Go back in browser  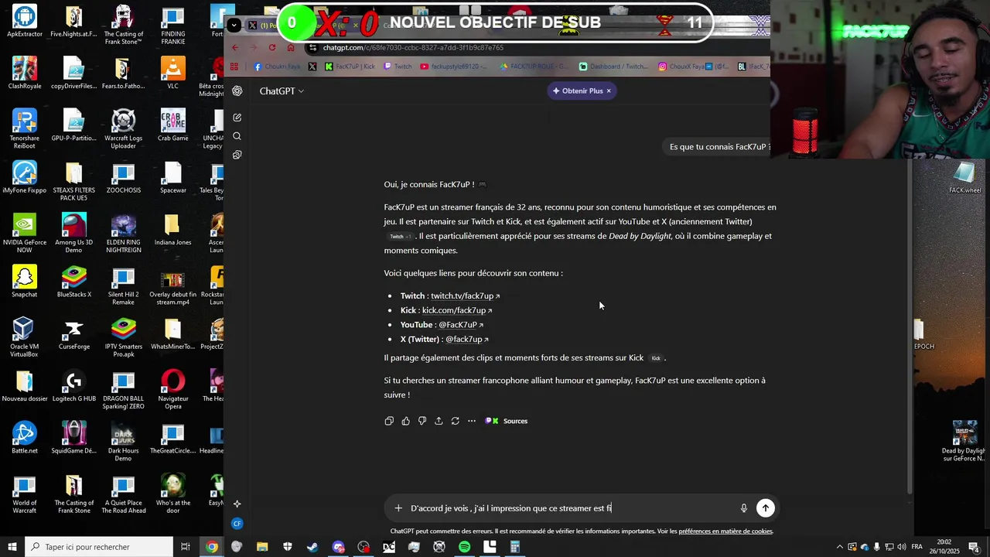click(236, 48)
